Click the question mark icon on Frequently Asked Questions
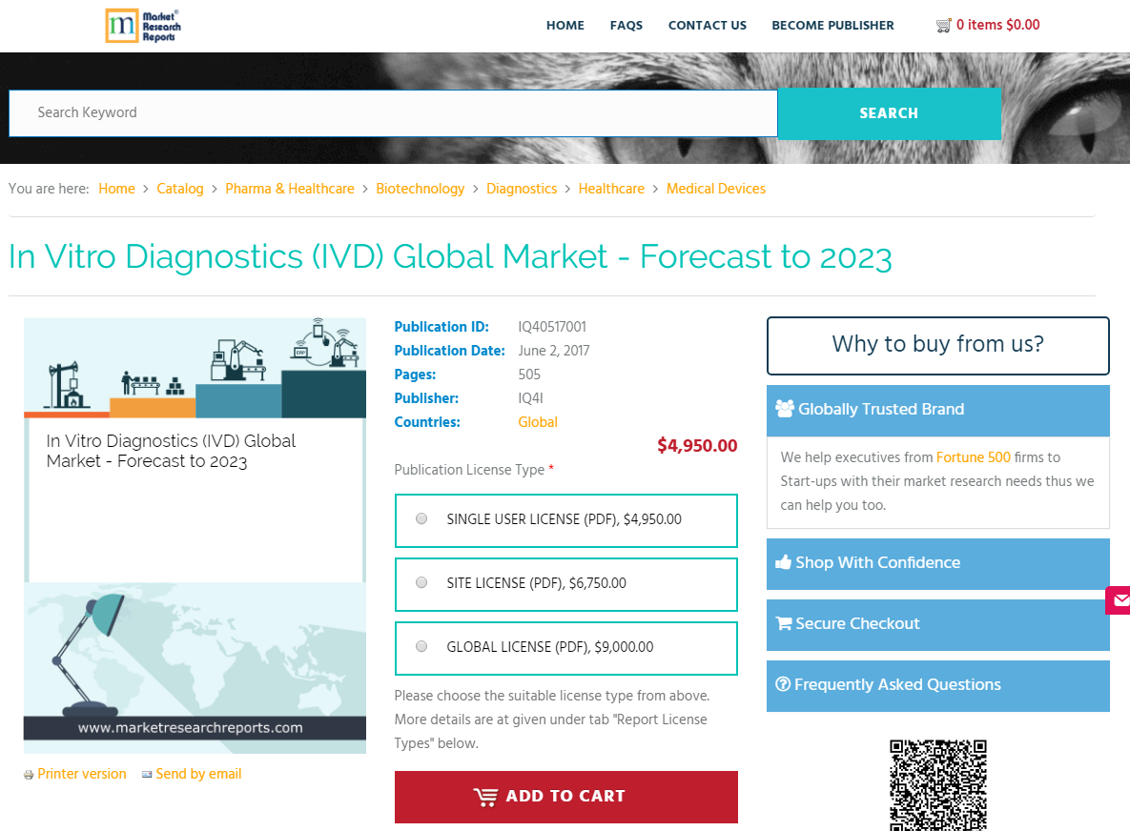Viewport: 1130px width, 831px height. point(783,684)
